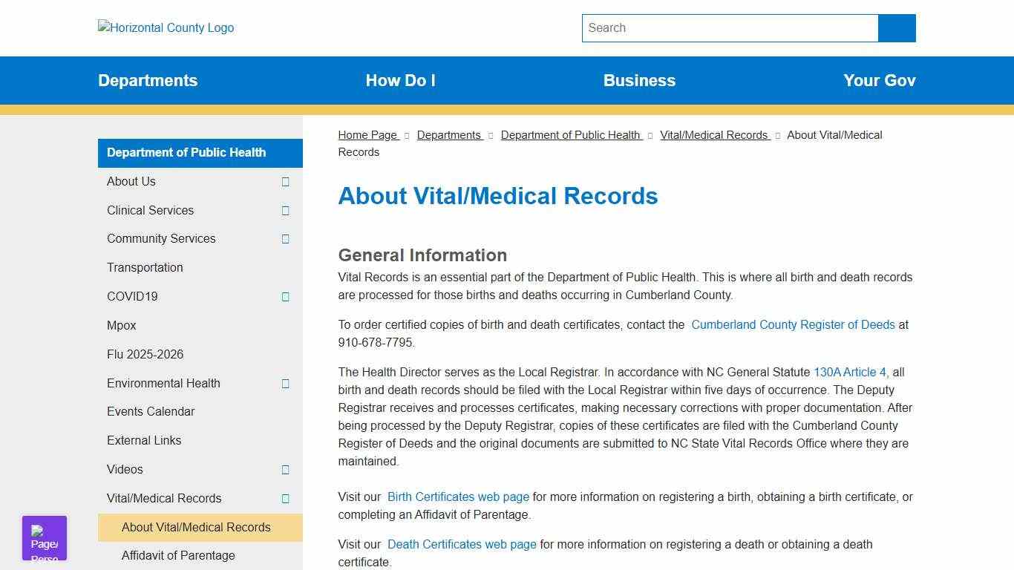Select the Your Gov navigation item

point(879,80)
